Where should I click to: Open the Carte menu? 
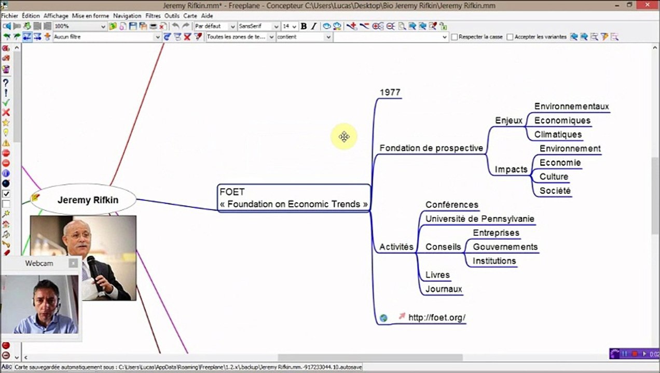[190, 16]
